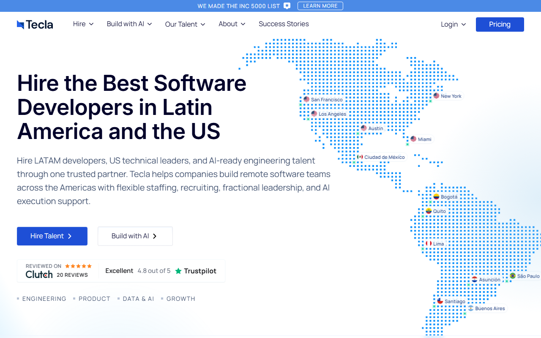Open the Pricing page button
This screenshot has width=541, height=338.
tap(500, 25)
